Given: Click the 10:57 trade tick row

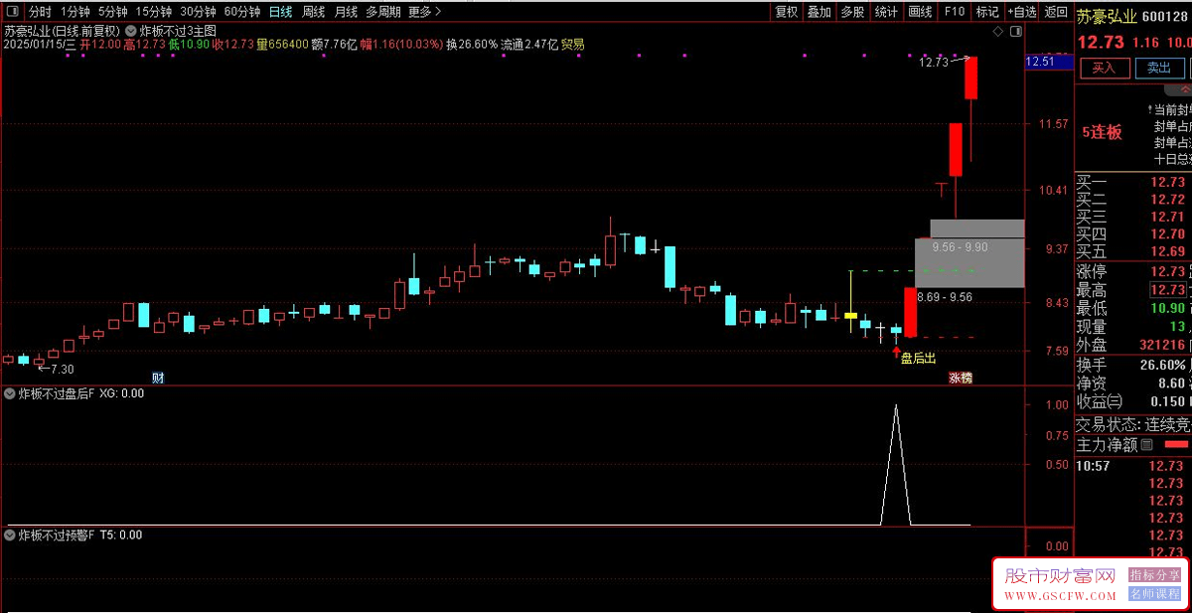Looking at the screenshot, I should [1133, 466].
